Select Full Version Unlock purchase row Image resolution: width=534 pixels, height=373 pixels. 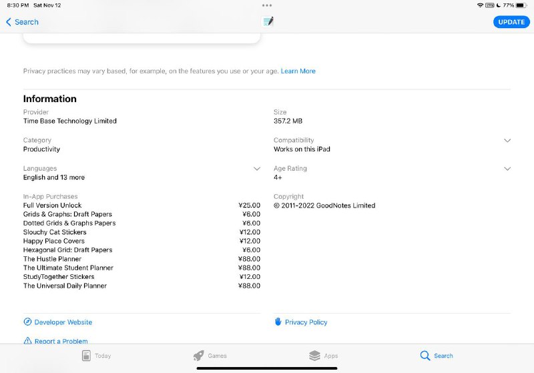click(142, 206)
